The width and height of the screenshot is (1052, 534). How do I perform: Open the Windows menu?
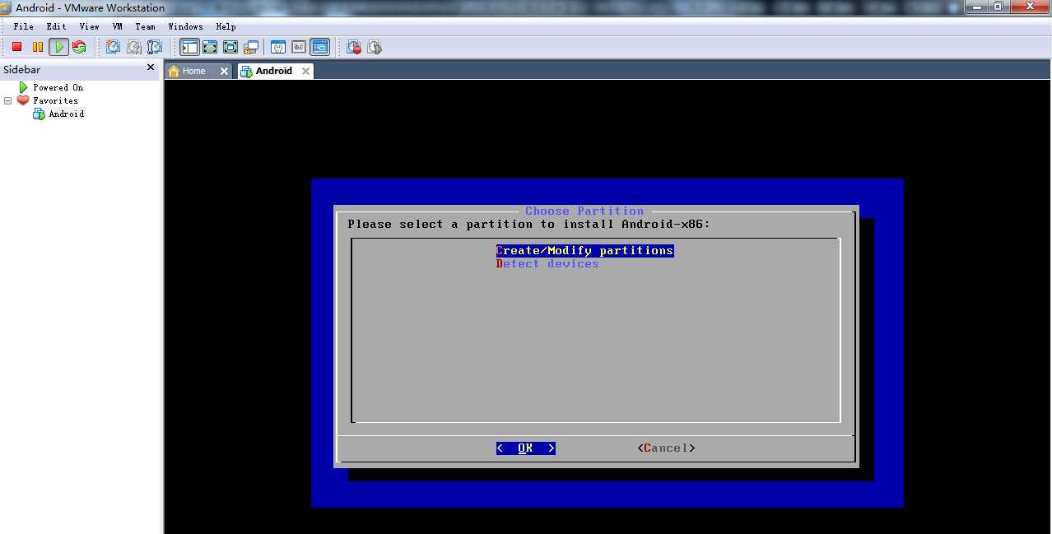(x=185, y=26)
